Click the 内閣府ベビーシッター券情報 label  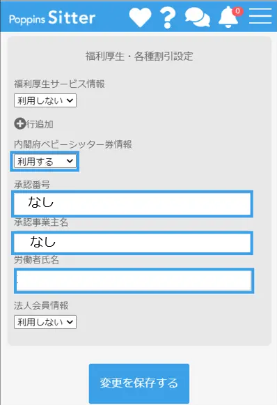[x=73, y=144]
